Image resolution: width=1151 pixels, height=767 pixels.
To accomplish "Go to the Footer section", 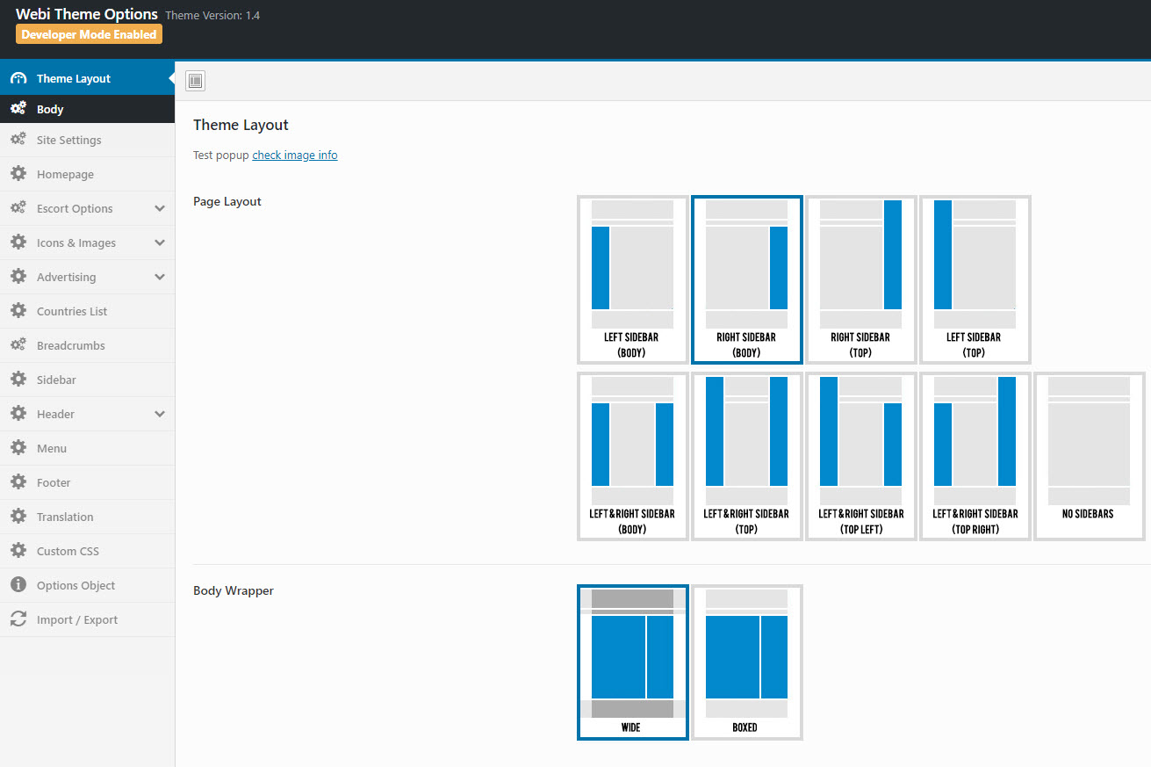I will 87,482.
